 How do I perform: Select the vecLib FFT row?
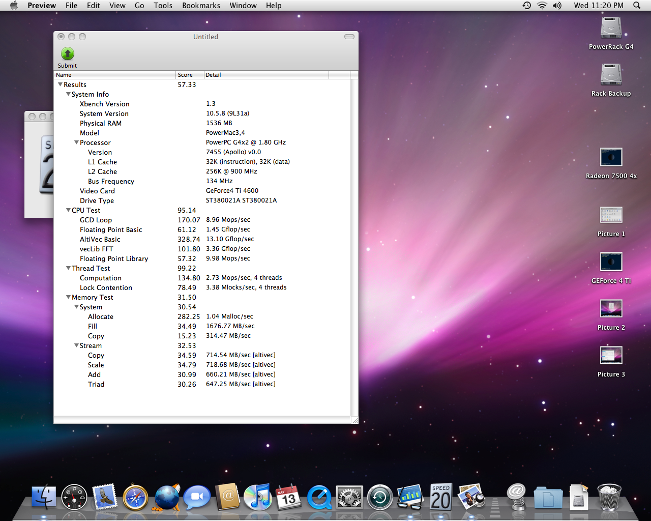coord(202,249)
